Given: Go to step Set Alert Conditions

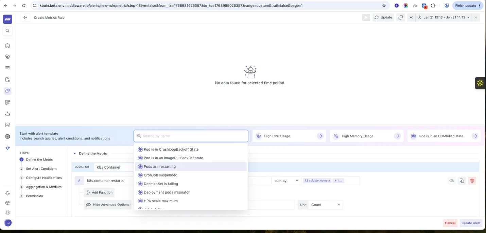Looking at the screenshot, I should click(x=41, y=169).
